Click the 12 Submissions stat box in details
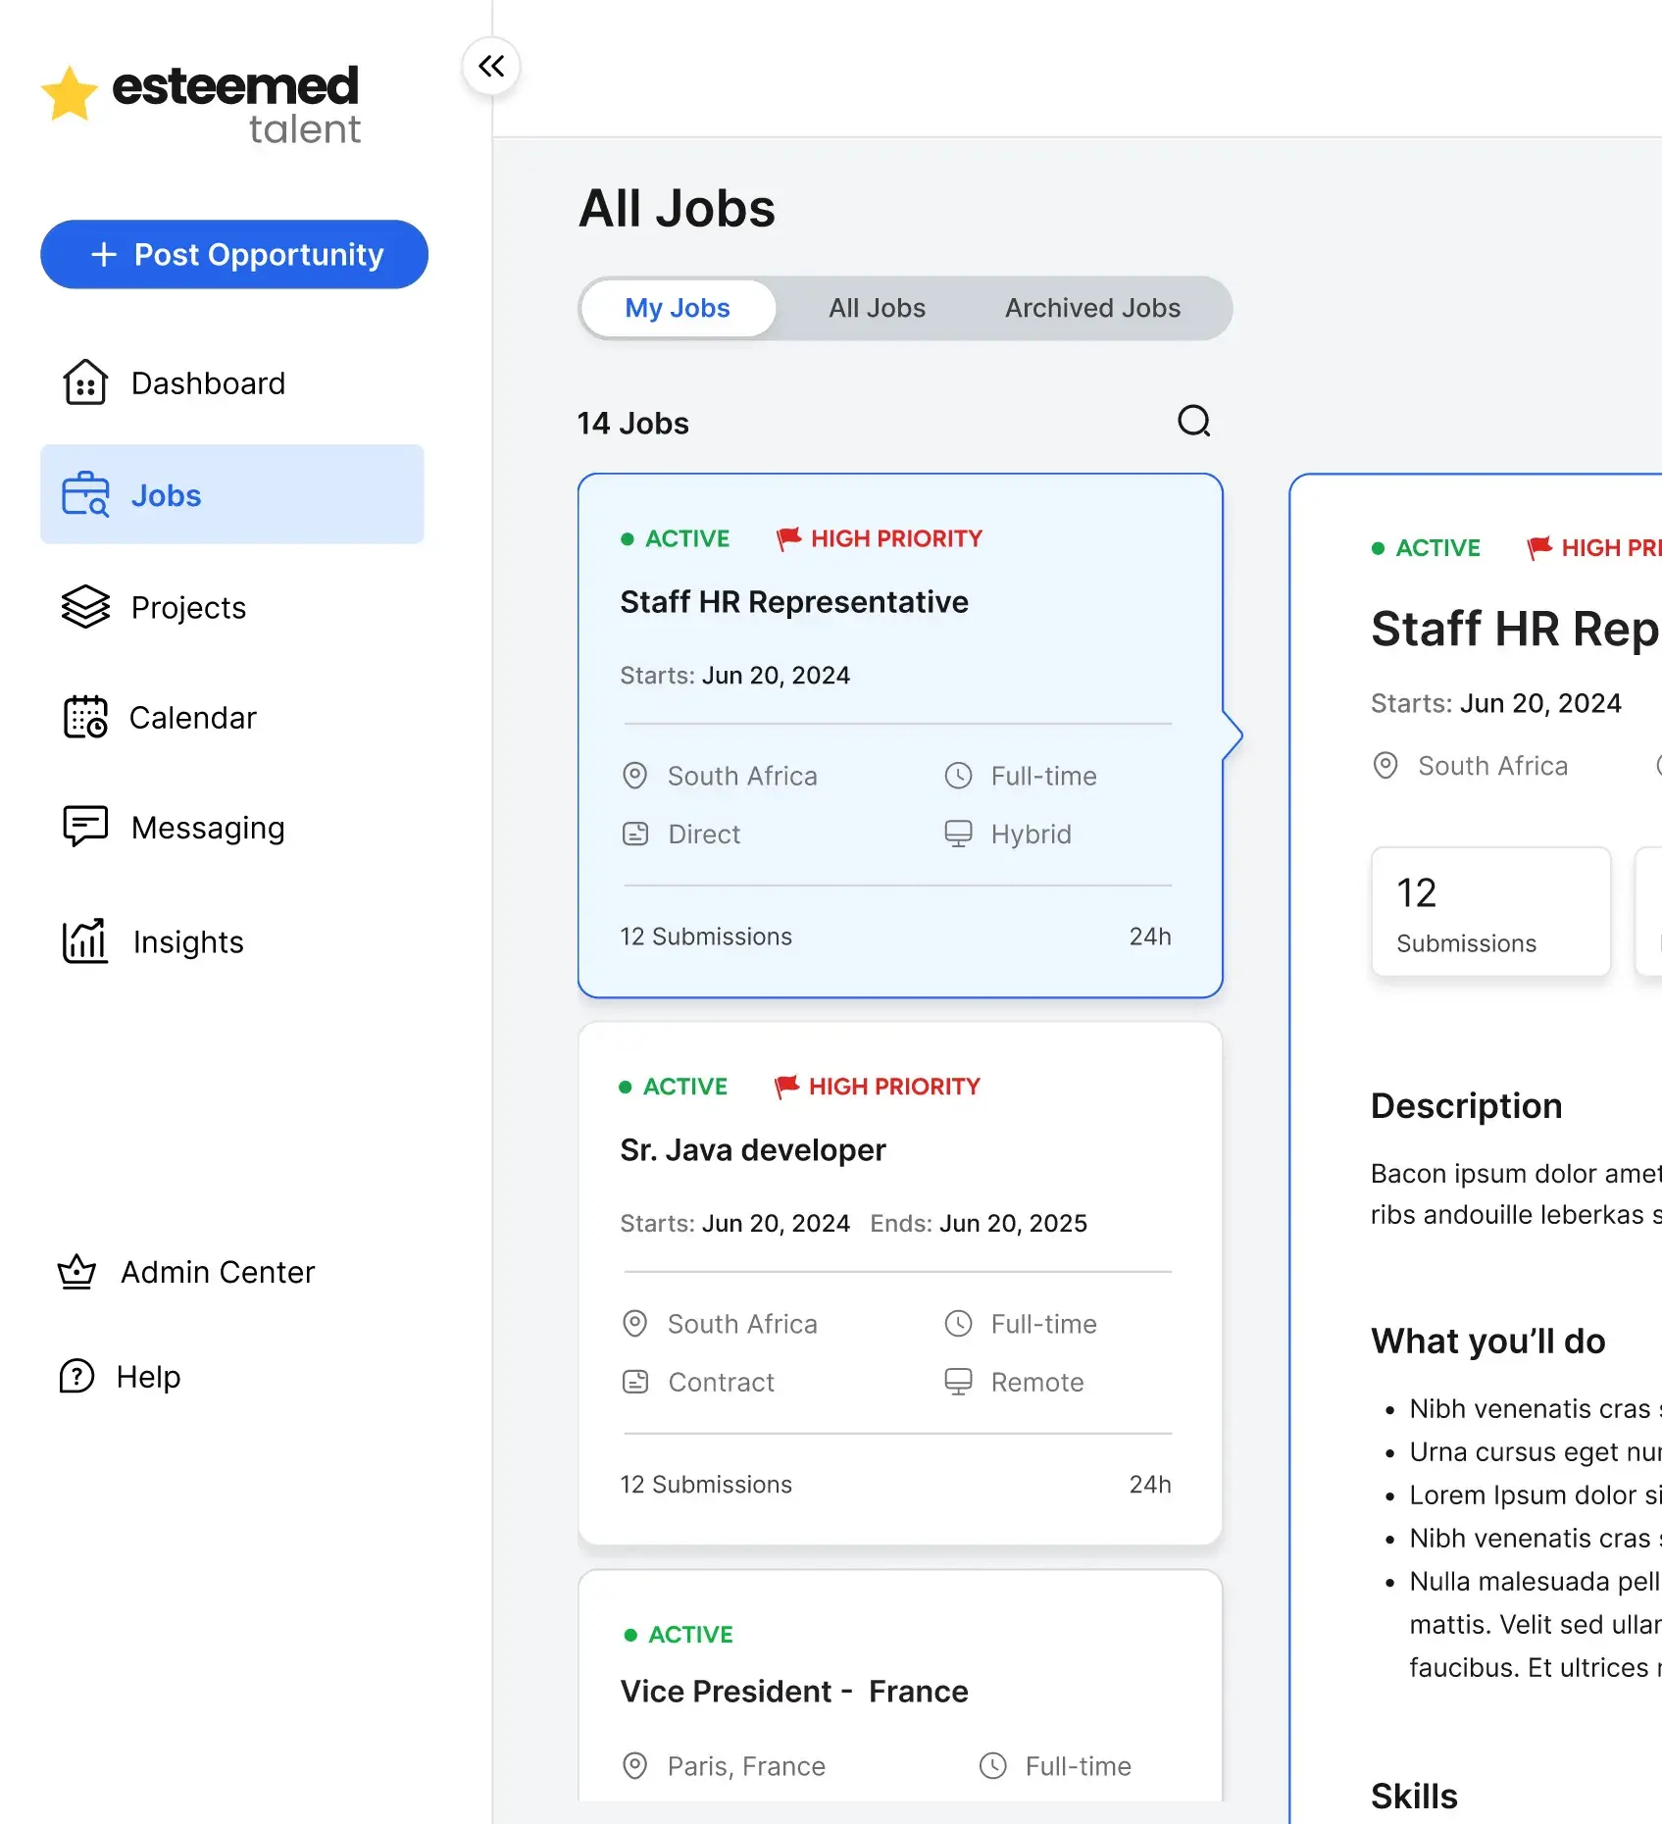Viewport: 1662px width, 1824px height. point(1489,912)
